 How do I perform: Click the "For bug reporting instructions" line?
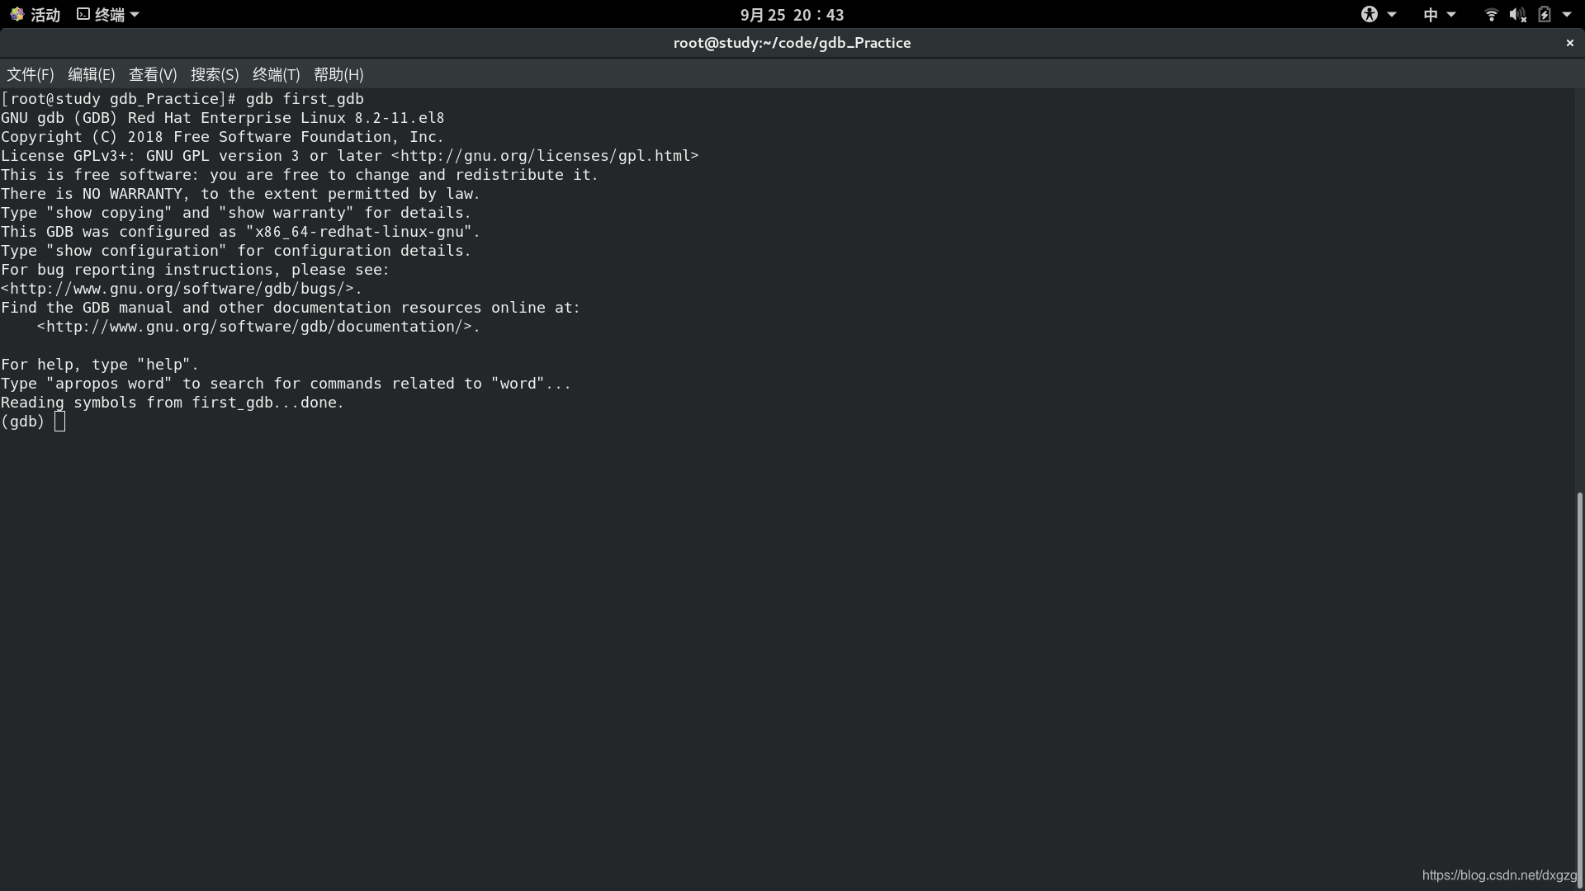(195, 270)
